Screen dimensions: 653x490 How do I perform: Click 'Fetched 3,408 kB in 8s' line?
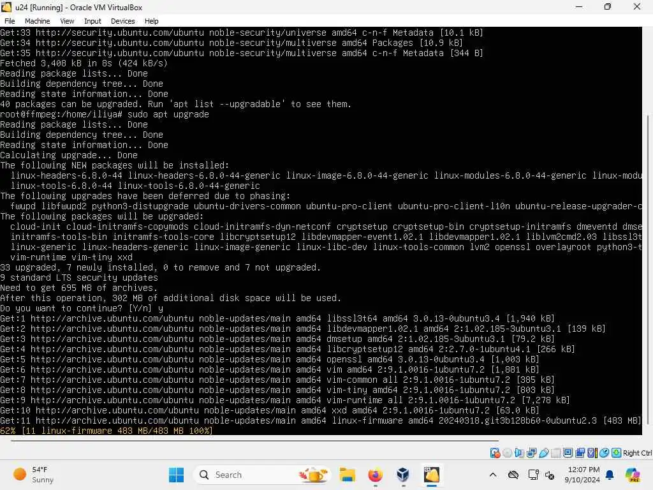click(x=84, y=63)
